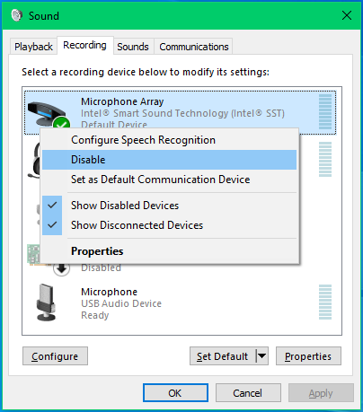Confirm with the OK button
Image resolution: width=363 pixels, height=412 pixels.
[x=175, y=393]
